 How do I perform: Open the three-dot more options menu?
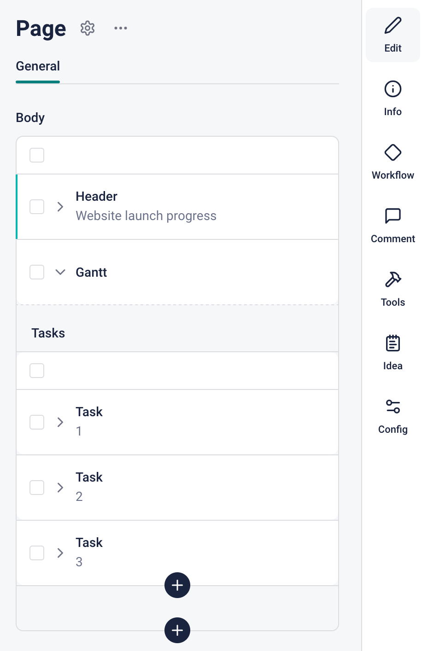(x=121, y=28)
